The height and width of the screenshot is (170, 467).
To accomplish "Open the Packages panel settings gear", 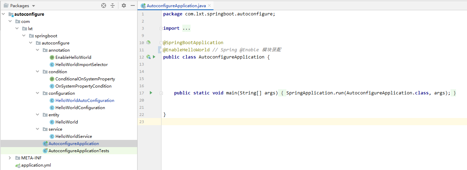I will [124, 5].
